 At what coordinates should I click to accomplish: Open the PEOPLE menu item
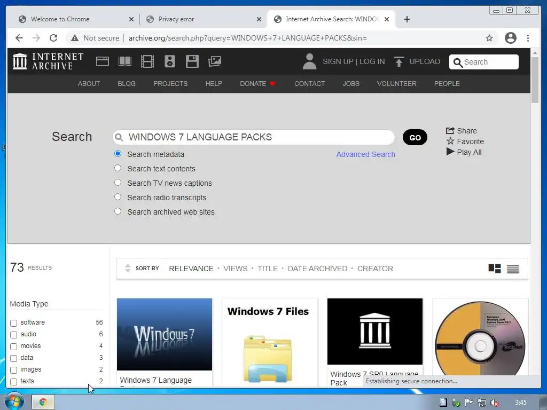point(447,84)
